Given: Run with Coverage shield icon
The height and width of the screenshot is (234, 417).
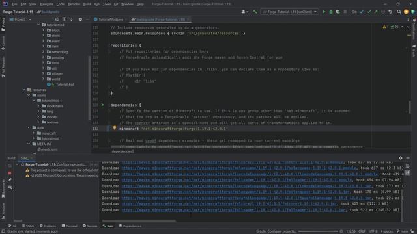Looking at the screenshot, I should coord(338,12).
